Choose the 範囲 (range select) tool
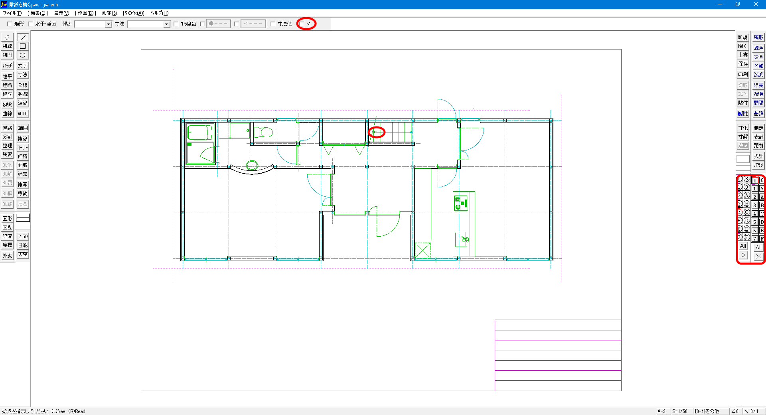The image size is (766, 415). (x=23, y=128)
